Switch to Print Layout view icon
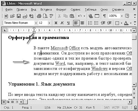Screen dimensions: 138x111 point(12,102)
